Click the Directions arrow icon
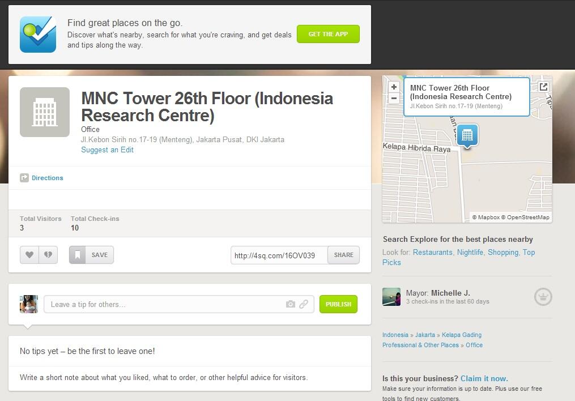 (24, 178)
